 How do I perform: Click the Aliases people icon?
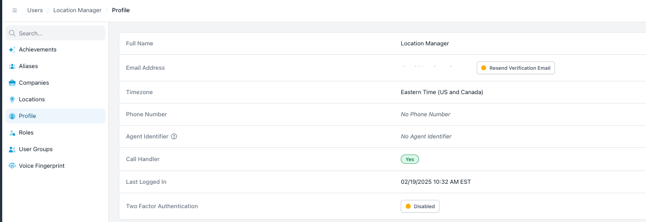click(12, 66)
